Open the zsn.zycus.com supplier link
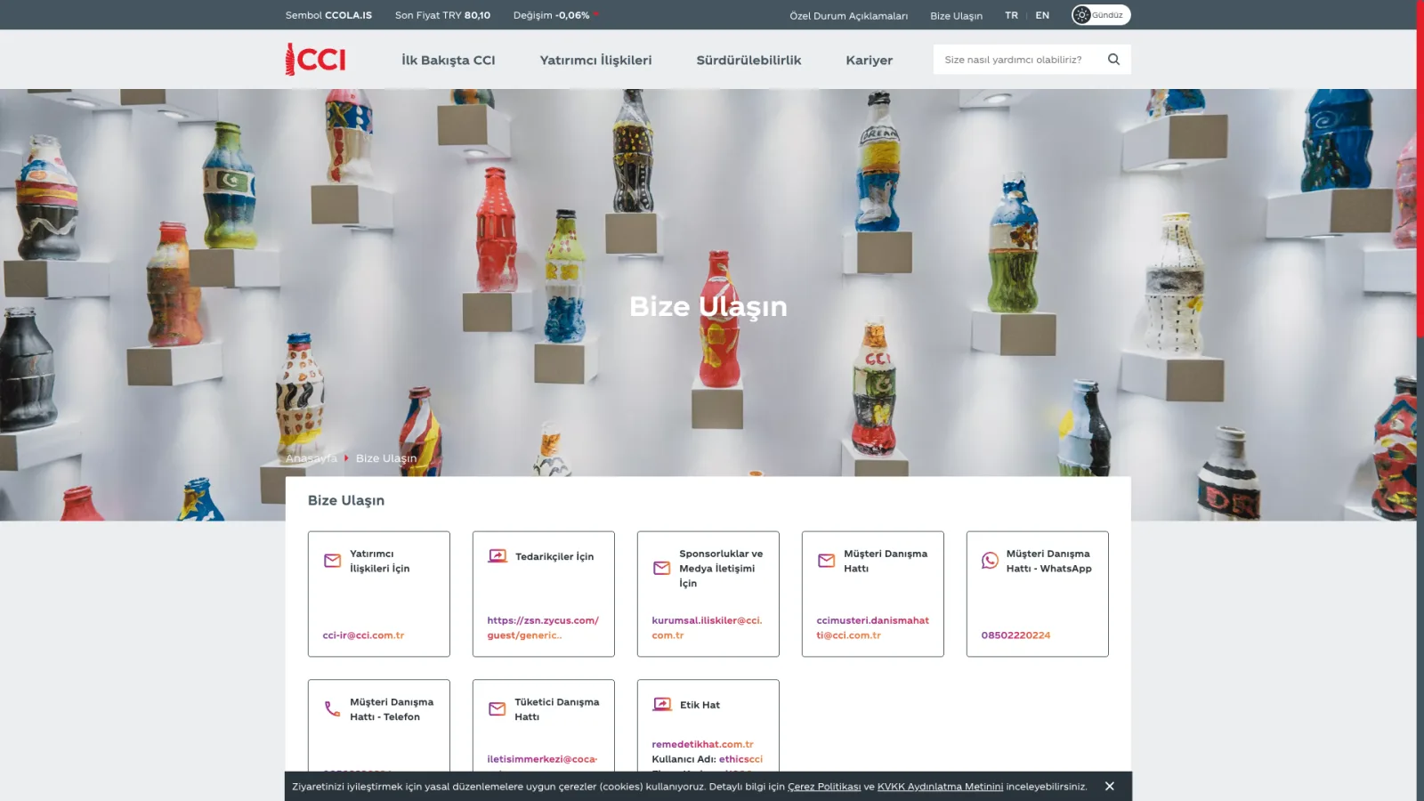The width and height of the screenshot is (1424, 801). tap(543, 627)
